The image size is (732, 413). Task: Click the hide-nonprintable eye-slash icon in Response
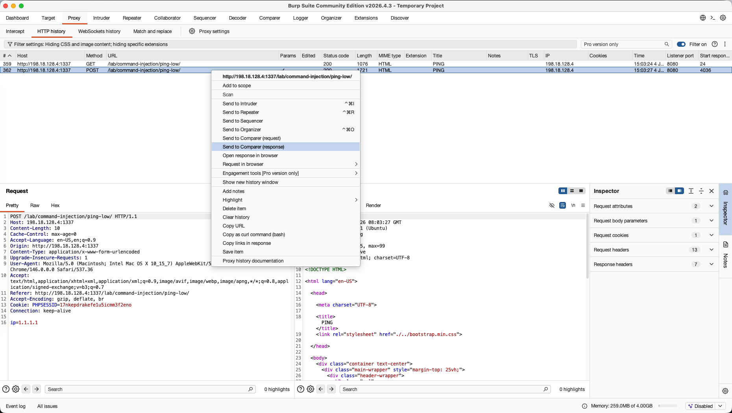(552, 205)
